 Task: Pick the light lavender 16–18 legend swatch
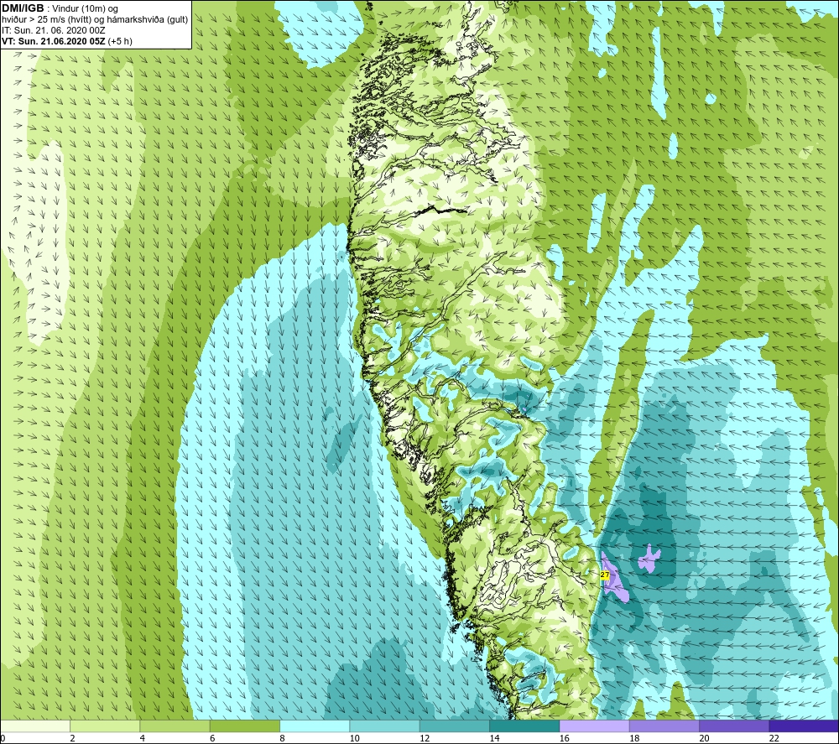595,726
